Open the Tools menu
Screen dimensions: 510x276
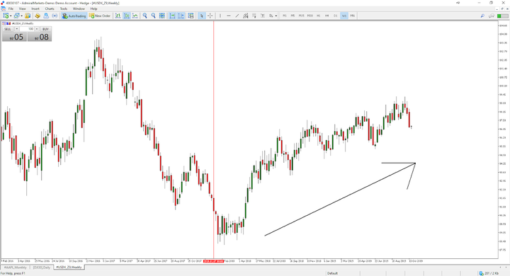64,8
